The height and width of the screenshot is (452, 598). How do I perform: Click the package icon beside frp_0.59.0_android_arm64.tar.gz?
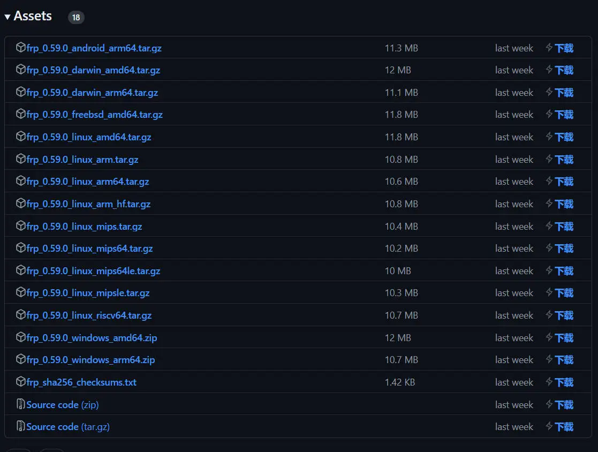click(21, 48)
